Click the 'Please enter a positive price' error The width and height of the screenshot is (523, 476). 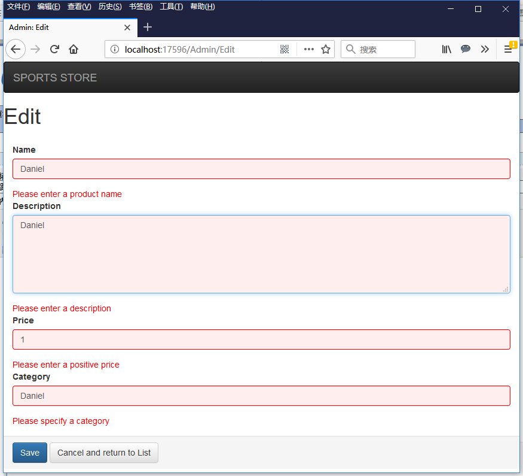tap(66, 365)
